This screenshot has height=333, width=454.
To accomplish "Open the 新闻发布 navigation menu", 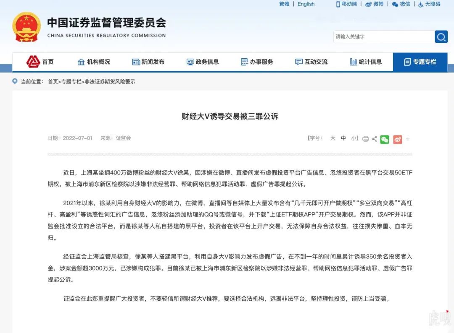I will 148,62.
